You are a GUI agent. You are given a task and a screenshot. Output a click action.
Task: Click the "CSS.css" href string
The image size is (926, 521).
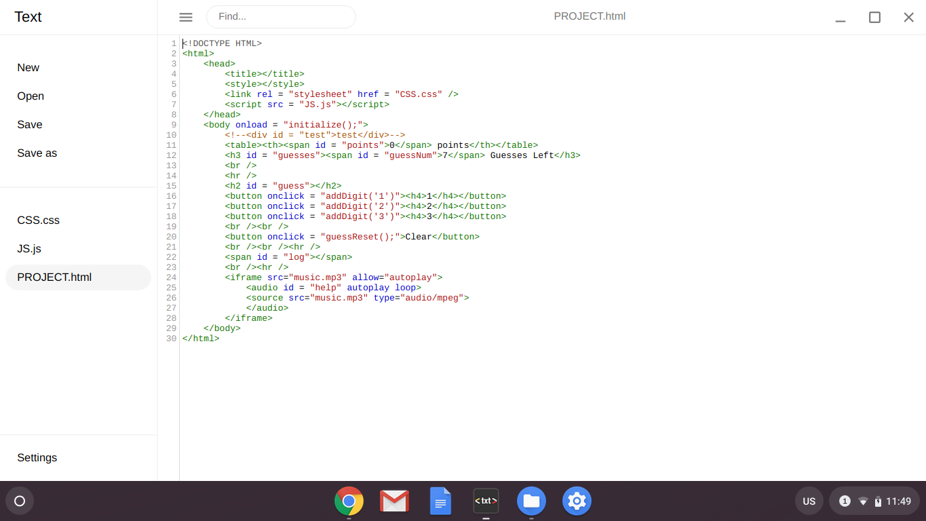419,94
